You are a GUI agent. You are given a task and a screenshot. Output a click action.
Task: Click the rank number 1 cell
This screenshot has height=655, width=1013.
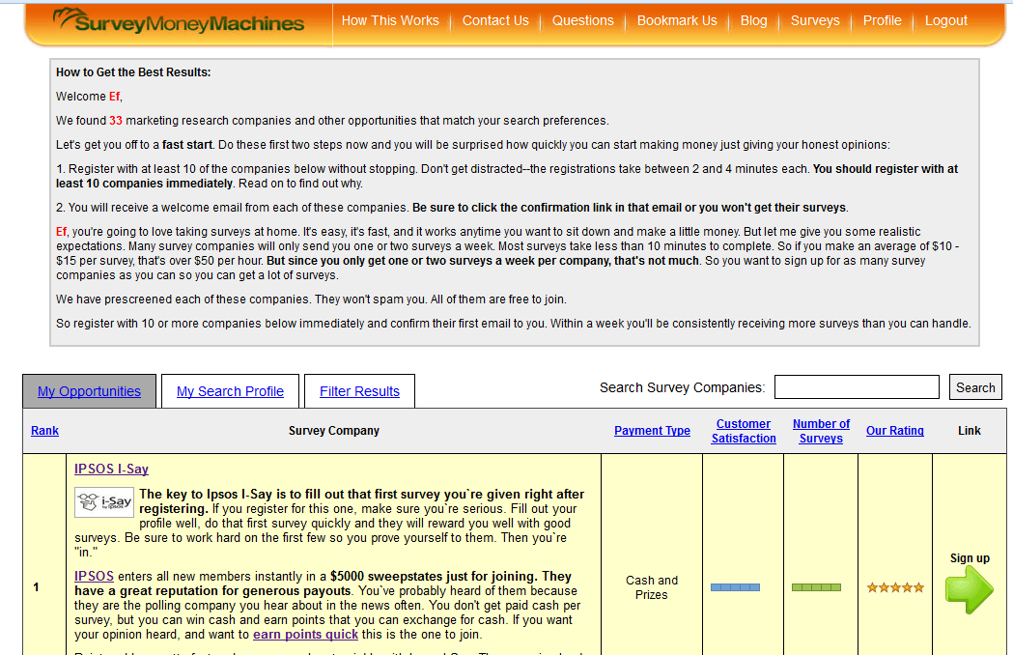point(36,587)
